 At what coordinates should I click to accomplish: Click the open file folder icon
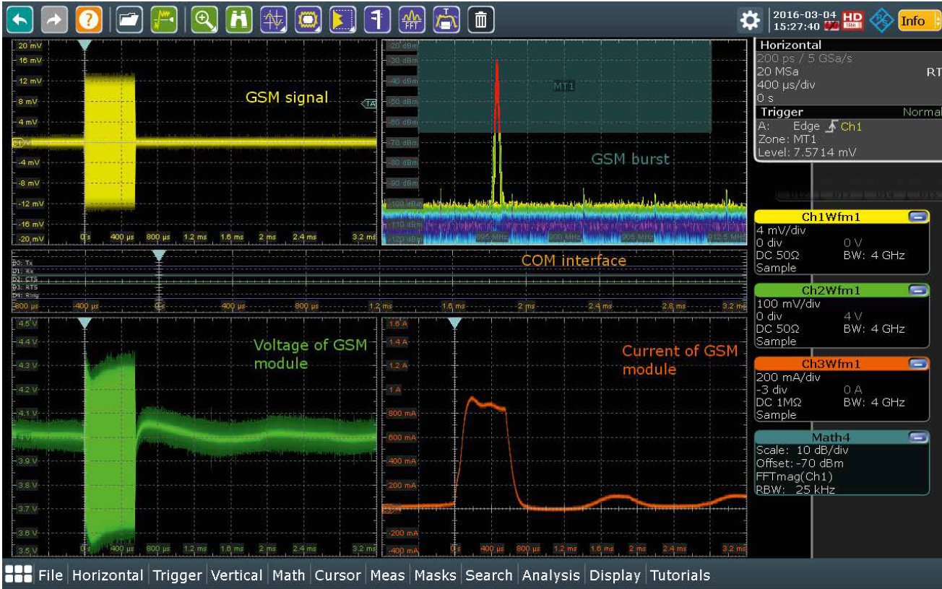click(x=129, y=20)
